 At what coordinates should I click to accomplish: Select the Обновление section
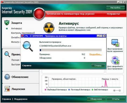[x=20, y=77]
